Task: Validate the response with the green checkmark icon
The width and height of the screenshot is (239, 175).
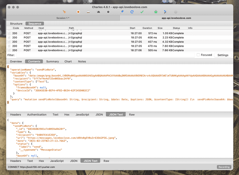Action: 142,12
